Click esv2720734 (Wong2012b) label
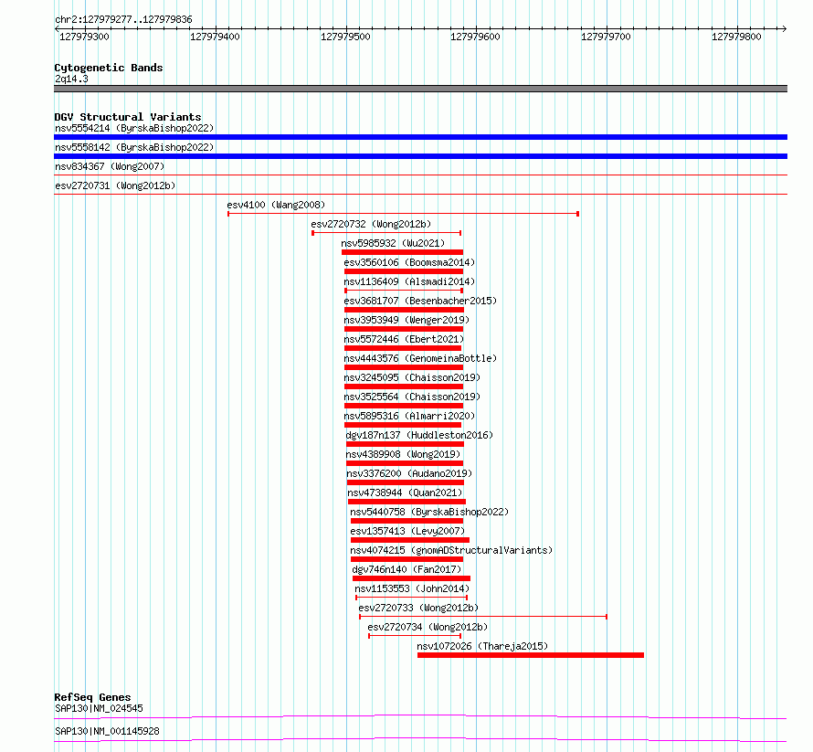 pos(428,627)
